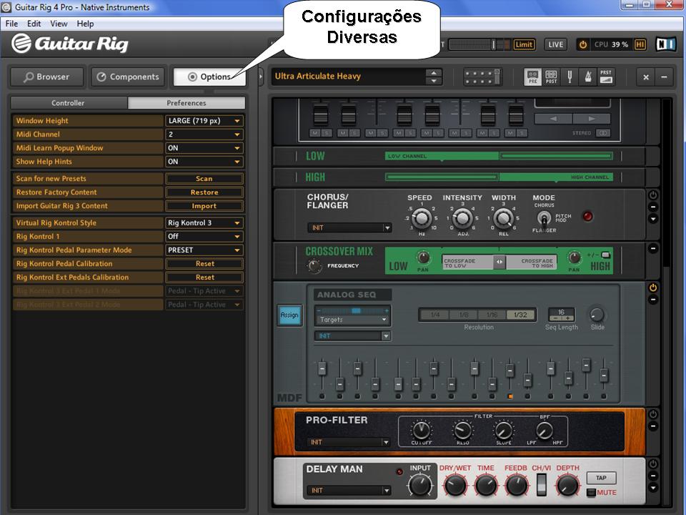The height and width of the screenshot is (515, 686).
Task: Open Pro-Filter INIT preset dropdown
Action: click(x=348, y=442)
